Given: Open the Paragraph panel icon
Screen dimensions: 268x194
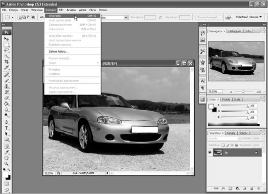Looking at the screenshot, I should [203, 88].
